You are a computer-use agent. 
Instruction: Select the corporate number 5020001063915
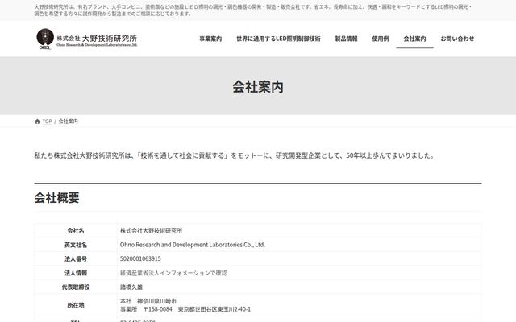coord(140,258)
